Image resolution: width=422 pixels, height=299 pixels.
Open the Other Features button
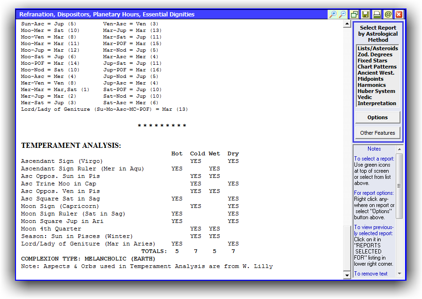point(377,133)
